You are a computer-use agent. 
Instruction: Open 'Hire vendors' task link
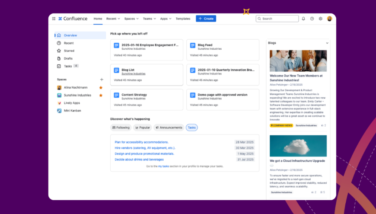145,148
